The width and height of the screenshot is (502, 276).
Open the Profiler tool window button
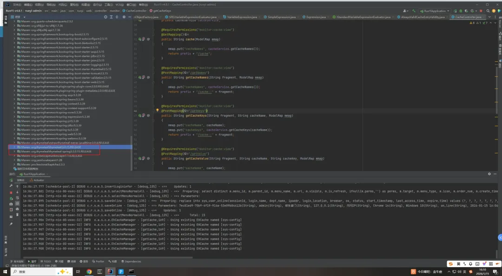coord(99,262)
